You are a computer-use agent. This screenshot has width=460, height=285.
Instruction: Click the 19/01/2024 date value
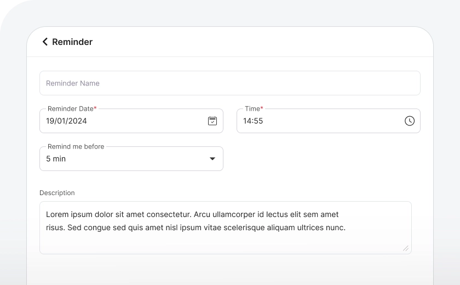pos(66,121)
